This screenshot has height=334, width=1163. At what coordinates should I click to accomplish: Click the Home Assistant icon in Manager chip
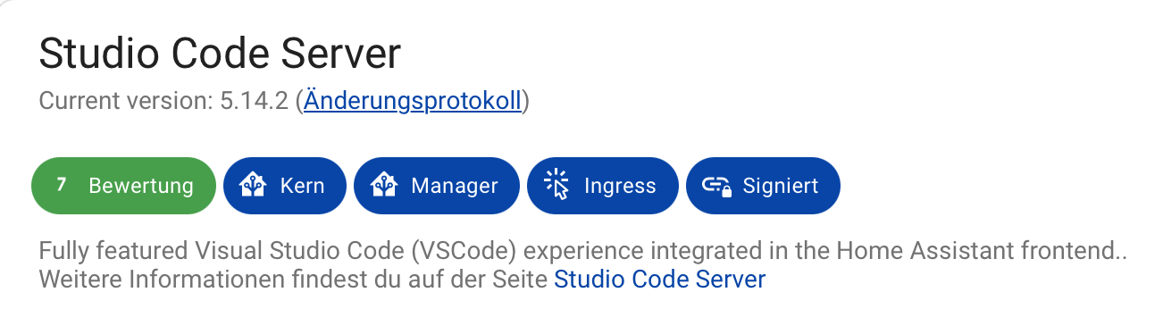384,186
